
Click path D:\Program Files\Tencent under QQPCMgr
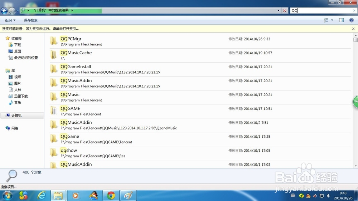(81, 44)
